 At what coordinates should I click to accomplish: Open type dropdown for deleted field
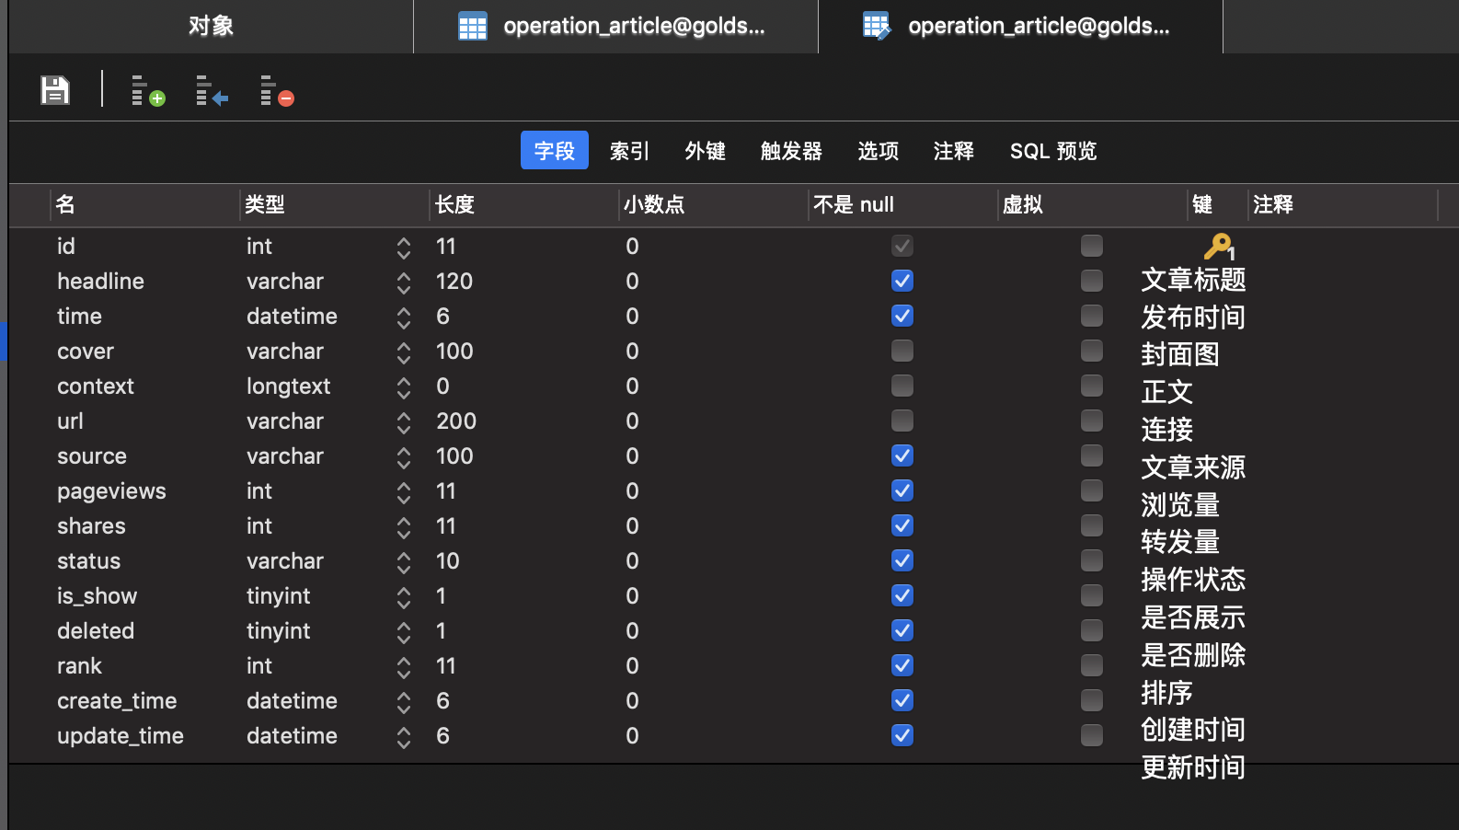pyautogui.click(x=404, y=632)
